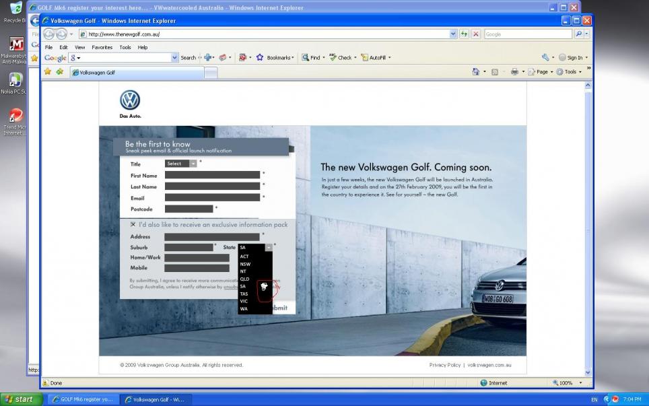Viewport: 649px width, 406px height.
Task: Click the Volkswagen logo on the page
Action: tap(130, 100)
